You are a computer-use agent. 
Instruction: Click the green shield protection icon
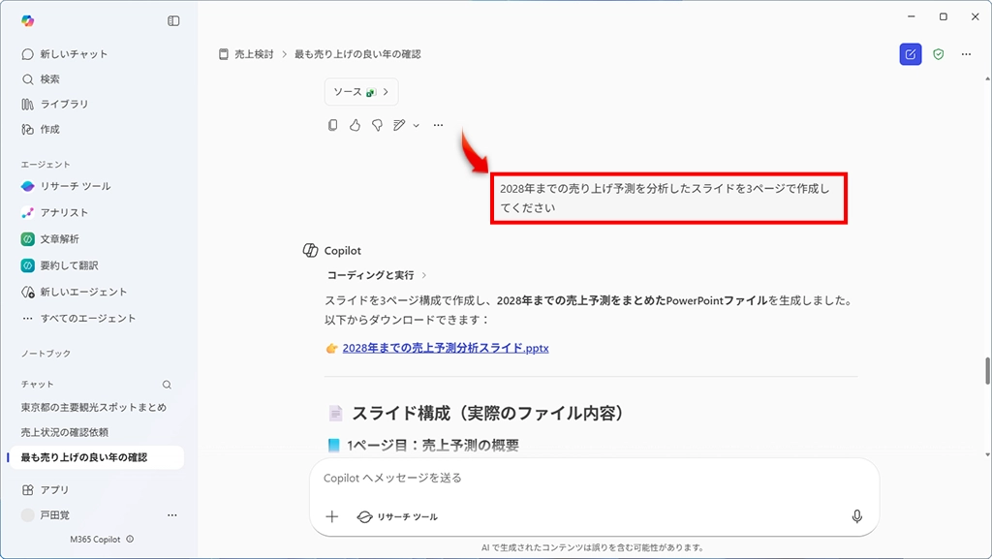pyautogui.click(x=938, y=54)
